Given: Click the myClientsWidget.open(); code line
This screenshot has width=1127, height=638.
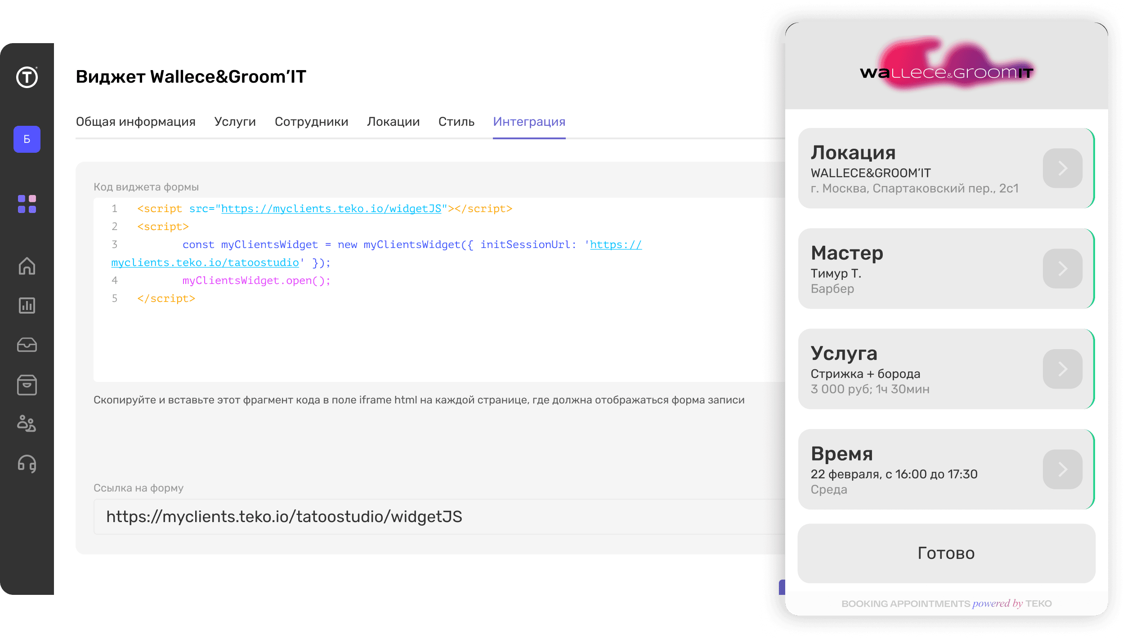Looking at the screenshot, I should click(x=256, y=281).
